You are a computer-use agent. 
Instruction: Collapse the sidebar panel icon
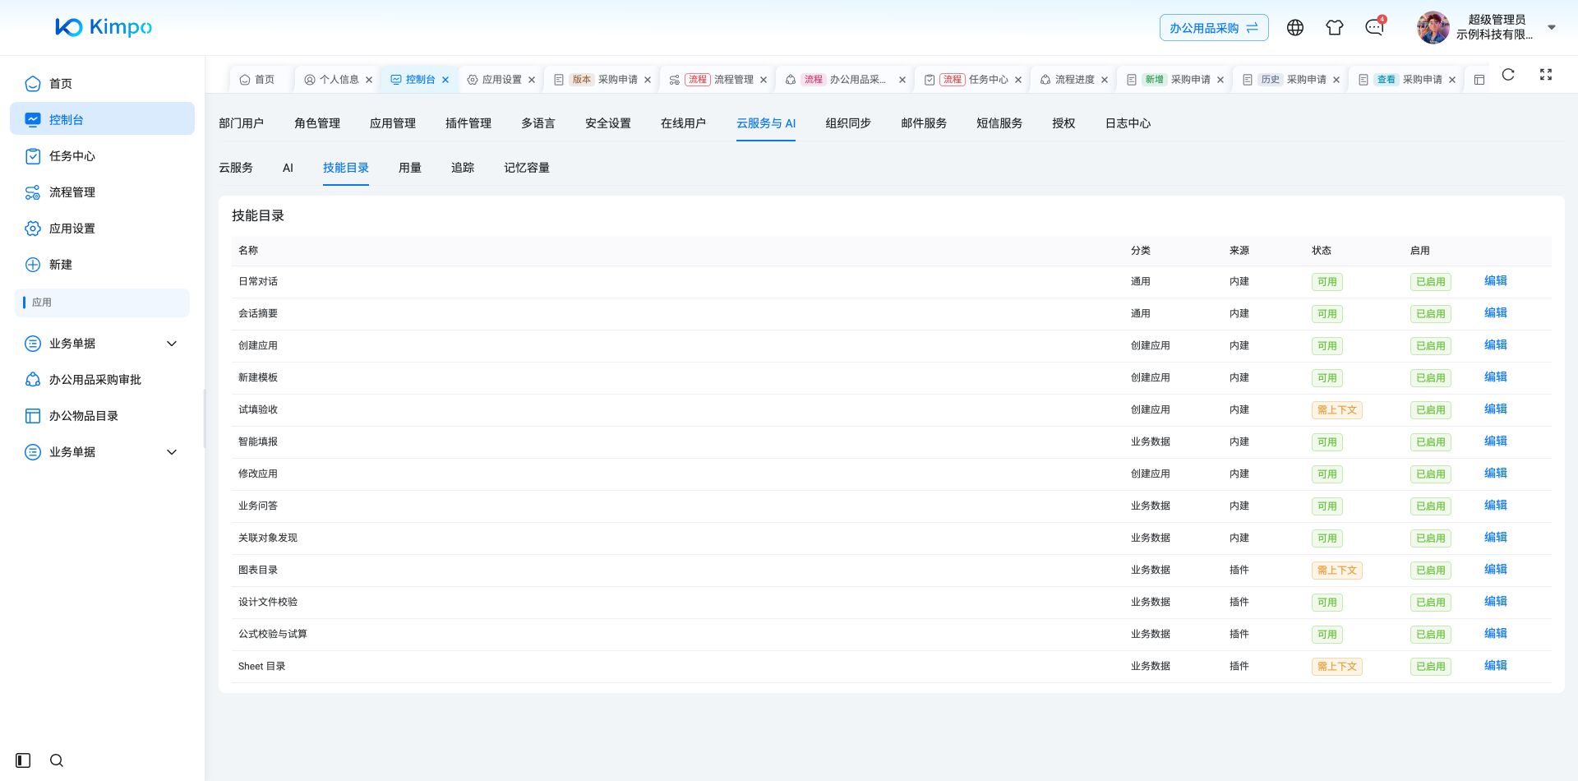pyautogui.click(x=23, y=760)
